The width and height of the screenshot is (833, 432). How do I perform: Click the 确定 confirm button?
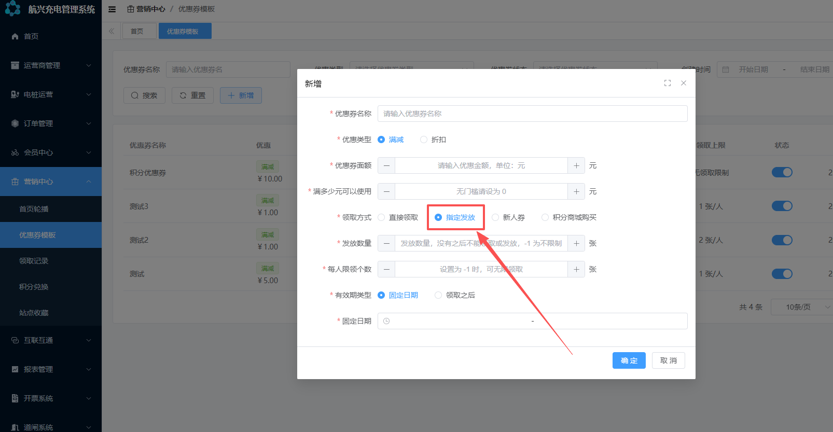[629, 360]
